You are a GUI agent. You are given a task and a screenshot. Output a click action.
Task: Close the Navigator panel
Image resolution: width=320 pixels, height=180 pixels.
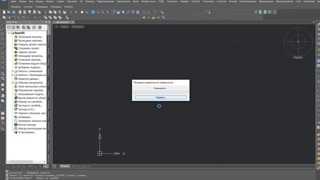49,22
